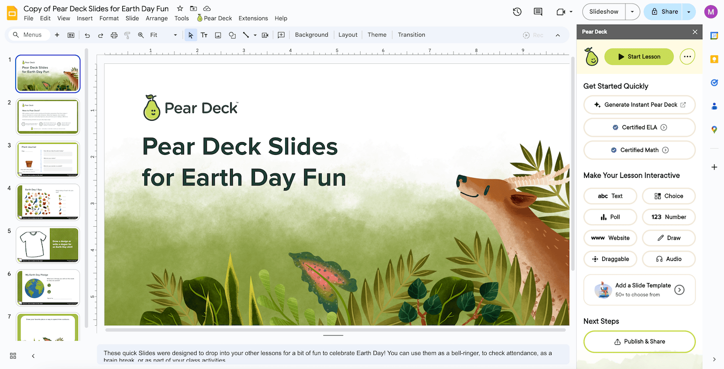This screenshot has width=724, height=369.
Task: Open the Arrange menu
Action: tap(157, 18)
